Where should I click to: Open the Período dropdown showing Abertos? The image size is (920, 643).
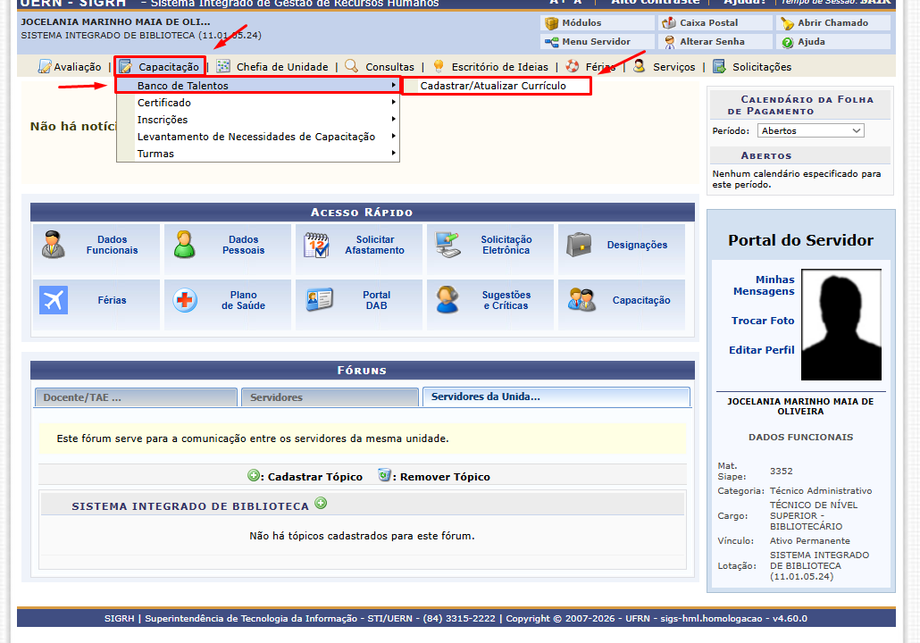point(810,130)
